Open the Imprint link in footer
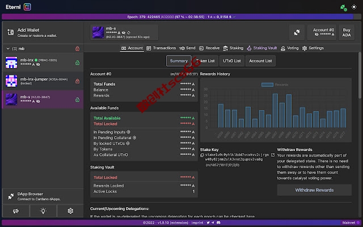 197,222
